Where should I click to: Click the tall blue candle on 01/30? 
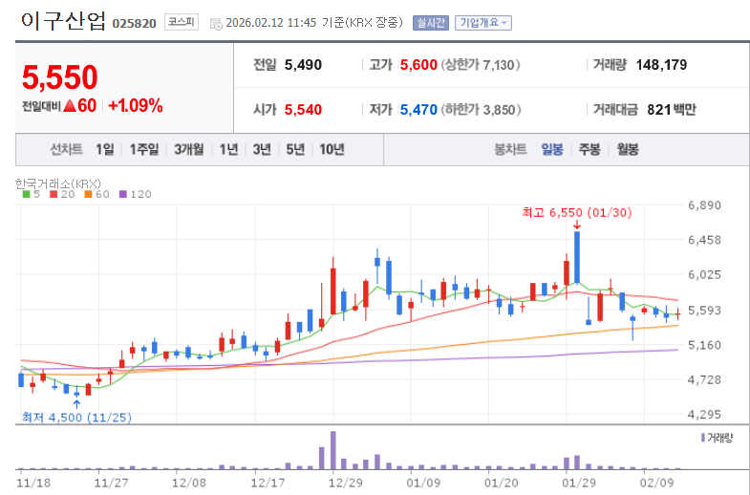[x=577, y=257]
